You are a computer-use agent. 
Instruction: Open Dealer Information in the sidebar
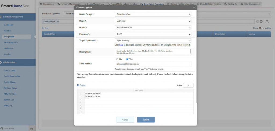12,76
